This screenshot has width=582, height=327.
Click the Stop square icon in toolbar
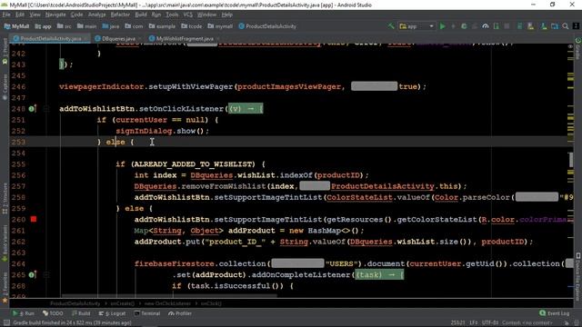pos(507,26)
